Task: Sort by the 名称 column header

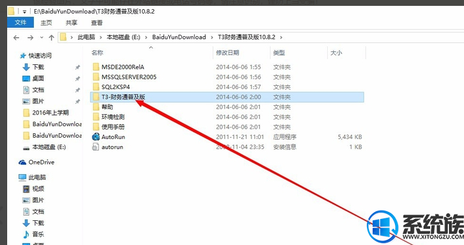Action: pyautogui.click(x=97, y=53)
